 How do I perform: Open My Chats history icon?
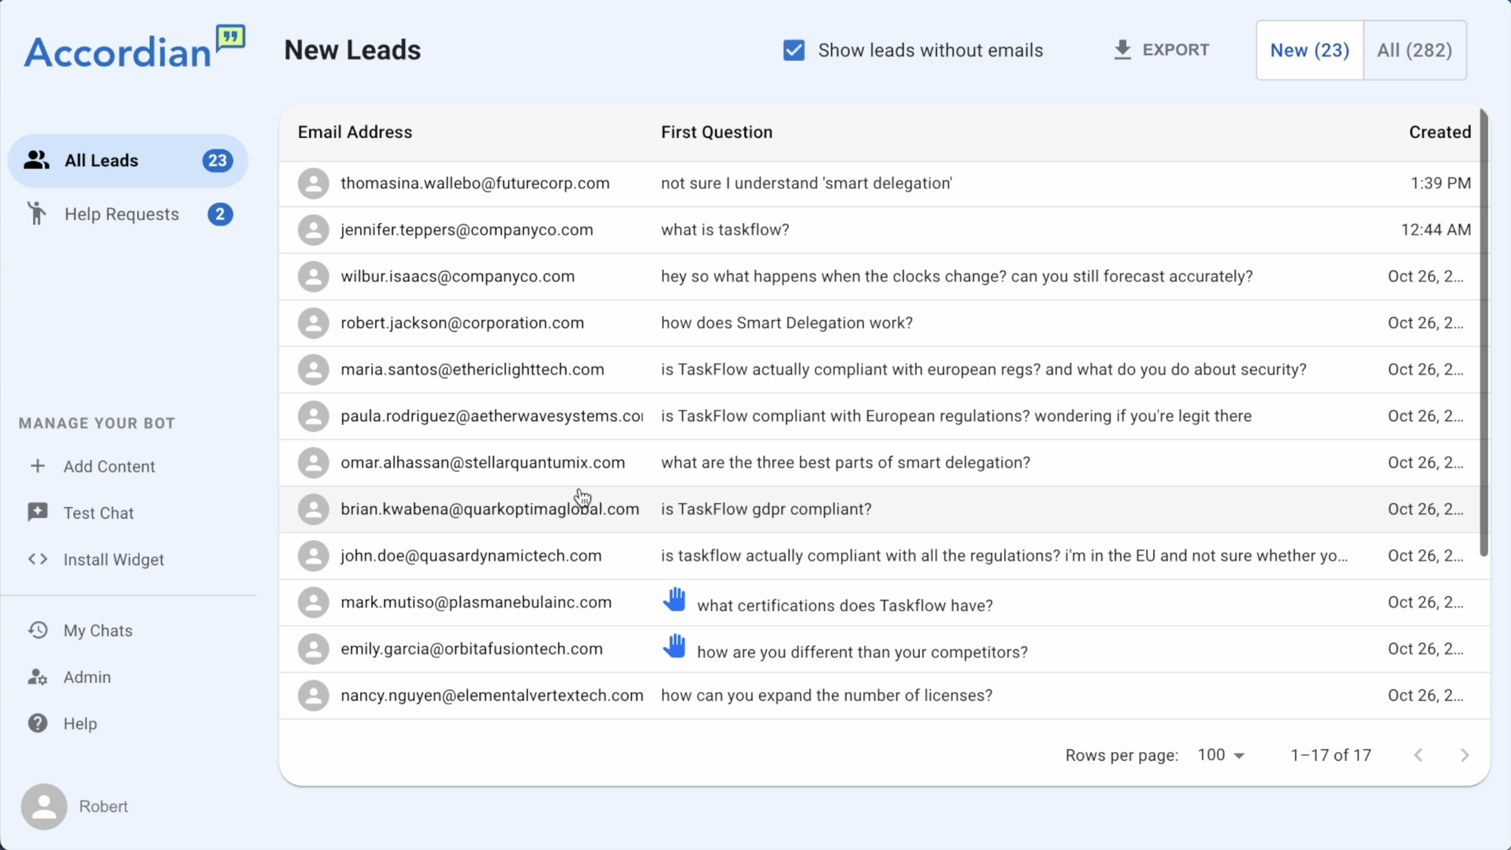tap(37, 630)
